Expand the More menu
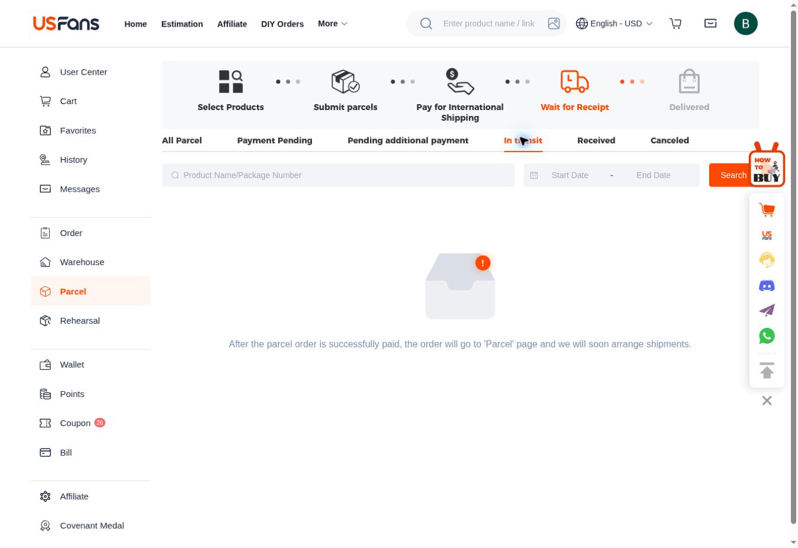The height and width of the screenshot is (548, 798). 333,24
